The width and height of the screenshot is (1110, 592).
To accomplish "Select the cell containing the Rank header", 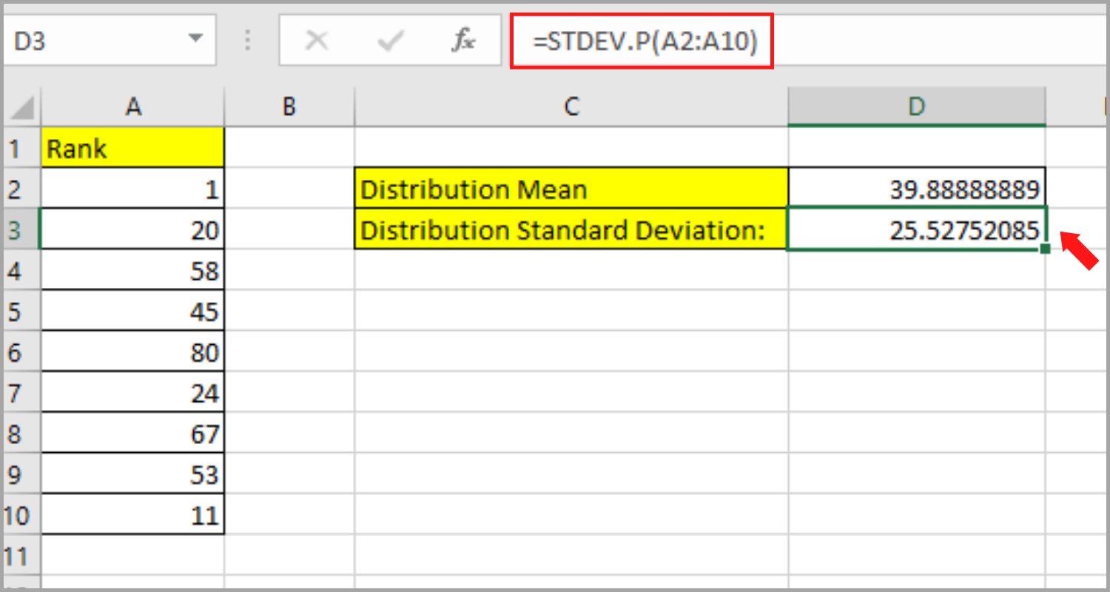I will (x=133, y=147).
